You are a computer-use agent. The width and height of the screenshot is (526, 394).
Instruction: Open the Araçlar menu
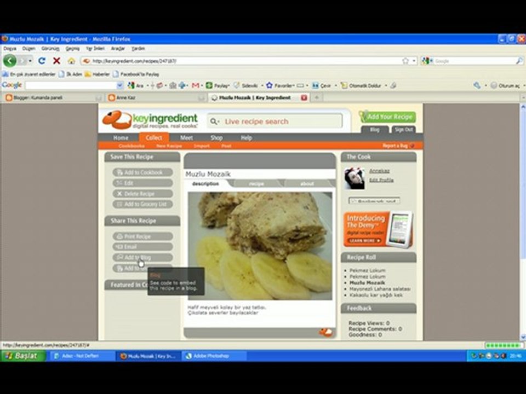tap(118, 49)
